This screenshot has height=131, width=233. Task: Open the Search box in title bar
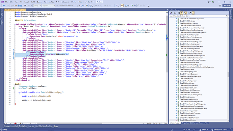[x=89, y=2]
